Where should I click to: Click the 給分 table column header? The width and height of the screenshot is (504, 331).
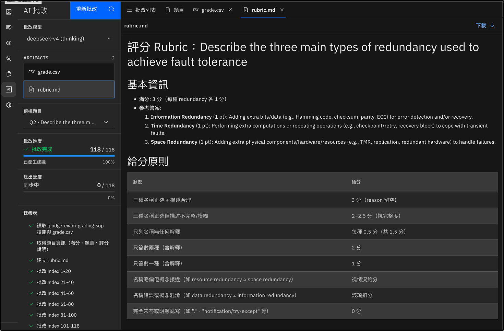tap(356, 182)
